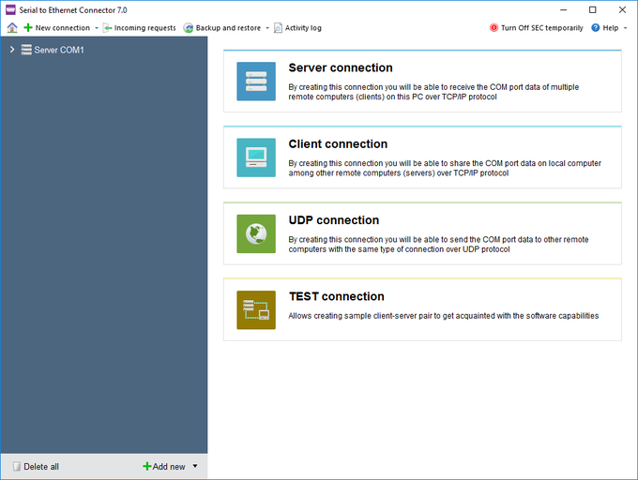Image resolution: width=638 pixels, height=480 pixels.
Task: Open the Help menu label
Action: pyautogui.click(x=611, y=27)
